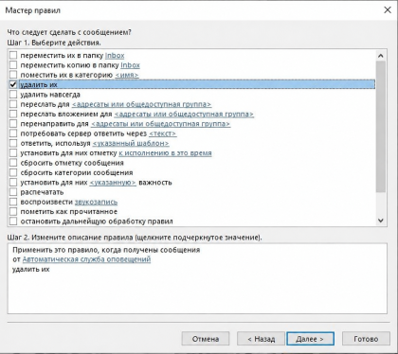
Task: Open Inbox link in 'переместить копию в папку'
Action: (130, 65)
